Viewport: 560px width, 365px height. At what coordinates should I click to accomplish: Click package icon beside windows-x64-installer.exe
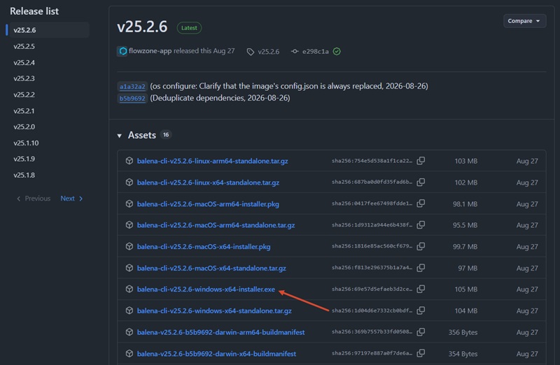129,289
